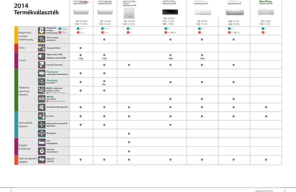
Task: Click the Magasfokú energiahatékonyság category label
Action: click(26, 36)
